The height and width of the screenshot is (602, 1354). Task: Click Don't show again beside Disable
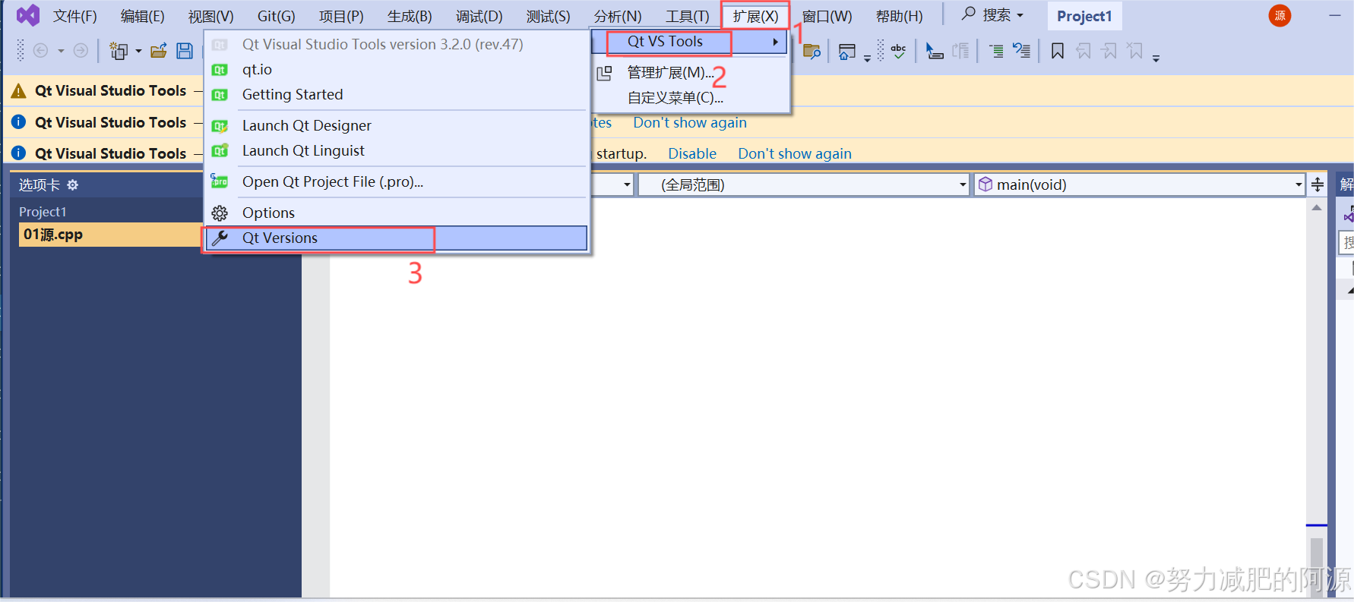tap(795, 153)
